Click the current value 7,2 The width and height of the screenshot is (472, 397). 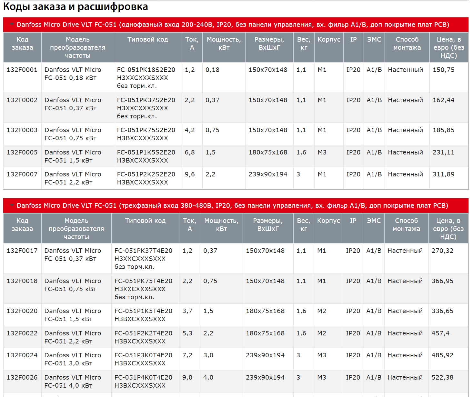(187, 355)
